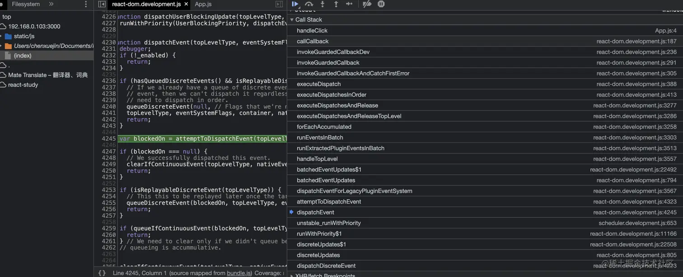This screenshot has height=277, width=683.
Task: Deactivate breakpoints icon in debugger toolbar
Action: coord(367,4)
